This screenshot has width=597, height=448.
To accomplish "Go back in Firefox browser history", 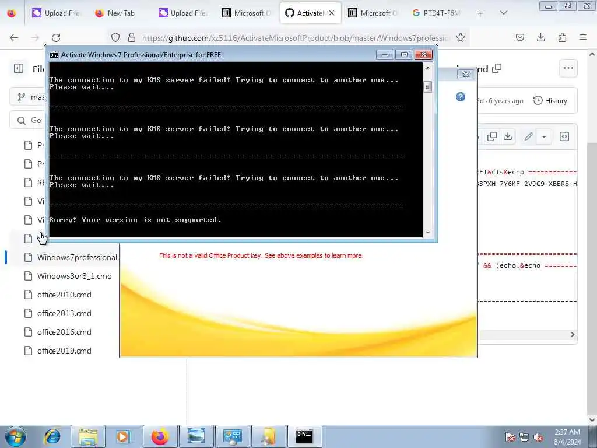I will pyautogui.click(x=14, y=38).
